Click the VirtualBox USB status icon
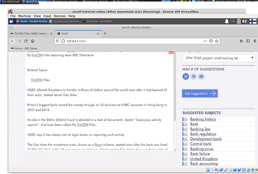Image resolution: width=258 pixels, height=174 pixels. 225,170
